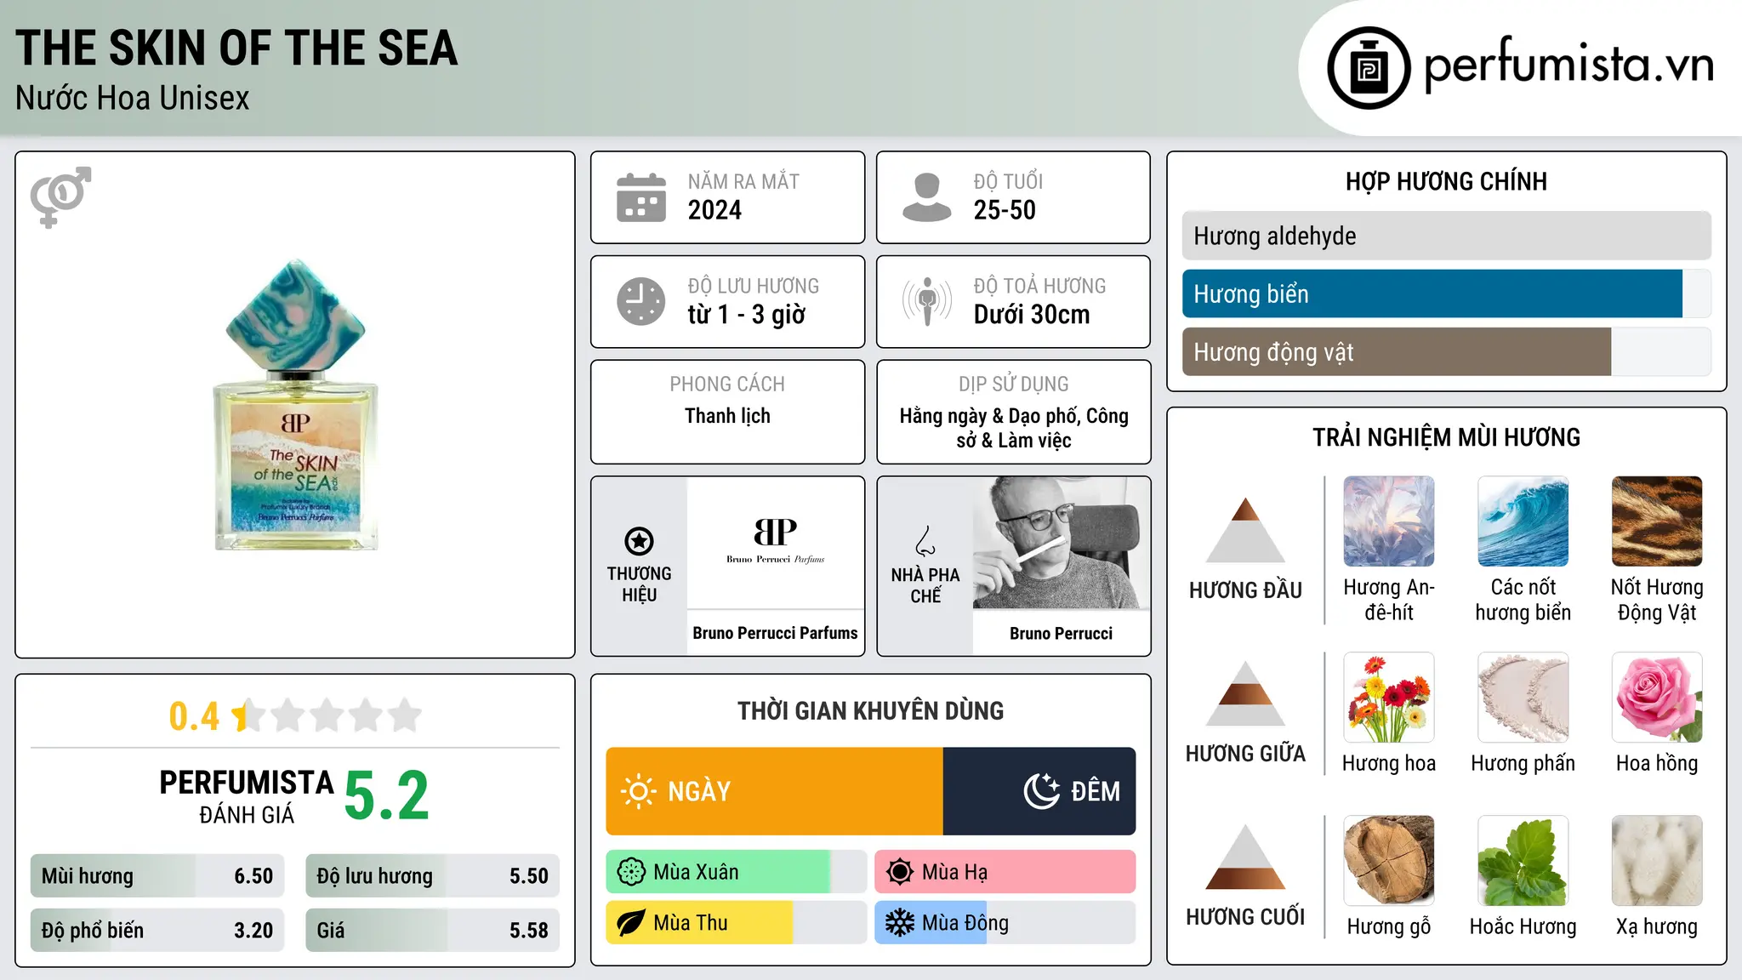Click the style value Thanh lịch
This screenshot has width=1742, height=980.
click(727, 416)
